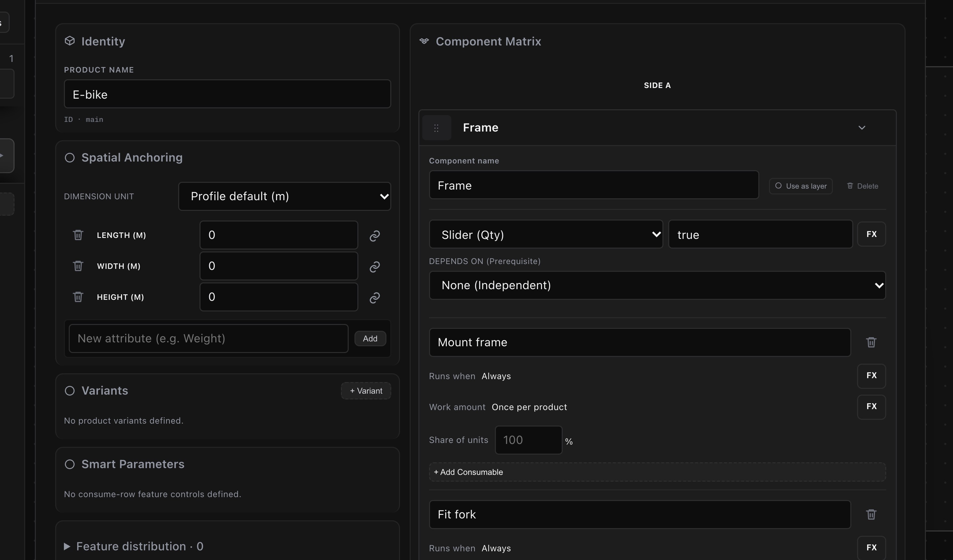Click the SIDE A heading
This screenshot has width=953, height=560.
(x=657, y=85)
